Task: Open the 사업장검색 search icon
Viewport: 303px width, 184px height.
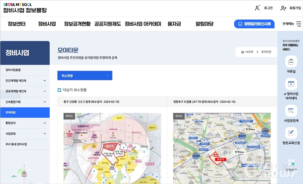Action: pos(291,111)
